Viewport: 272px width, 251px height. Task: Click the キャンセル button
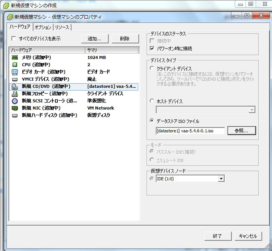pos(248,236)
